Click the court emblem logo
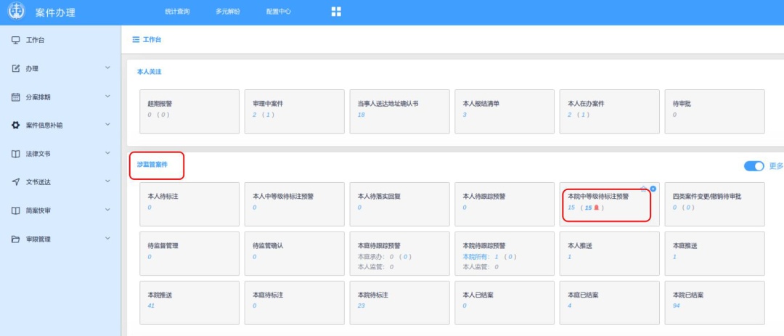 (x=17, y=12)
